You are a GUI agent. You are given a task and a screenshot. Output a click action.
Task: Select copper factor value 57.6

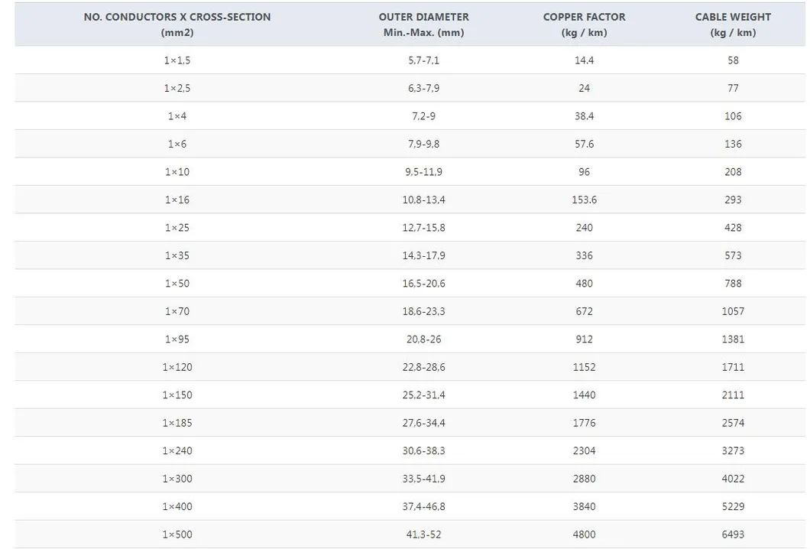pos(585,145)
